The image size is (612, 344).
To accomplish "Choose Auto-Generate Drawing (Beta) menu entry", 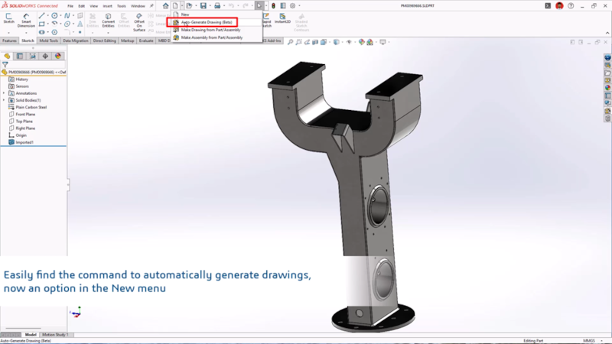I will tap(206, 22).
